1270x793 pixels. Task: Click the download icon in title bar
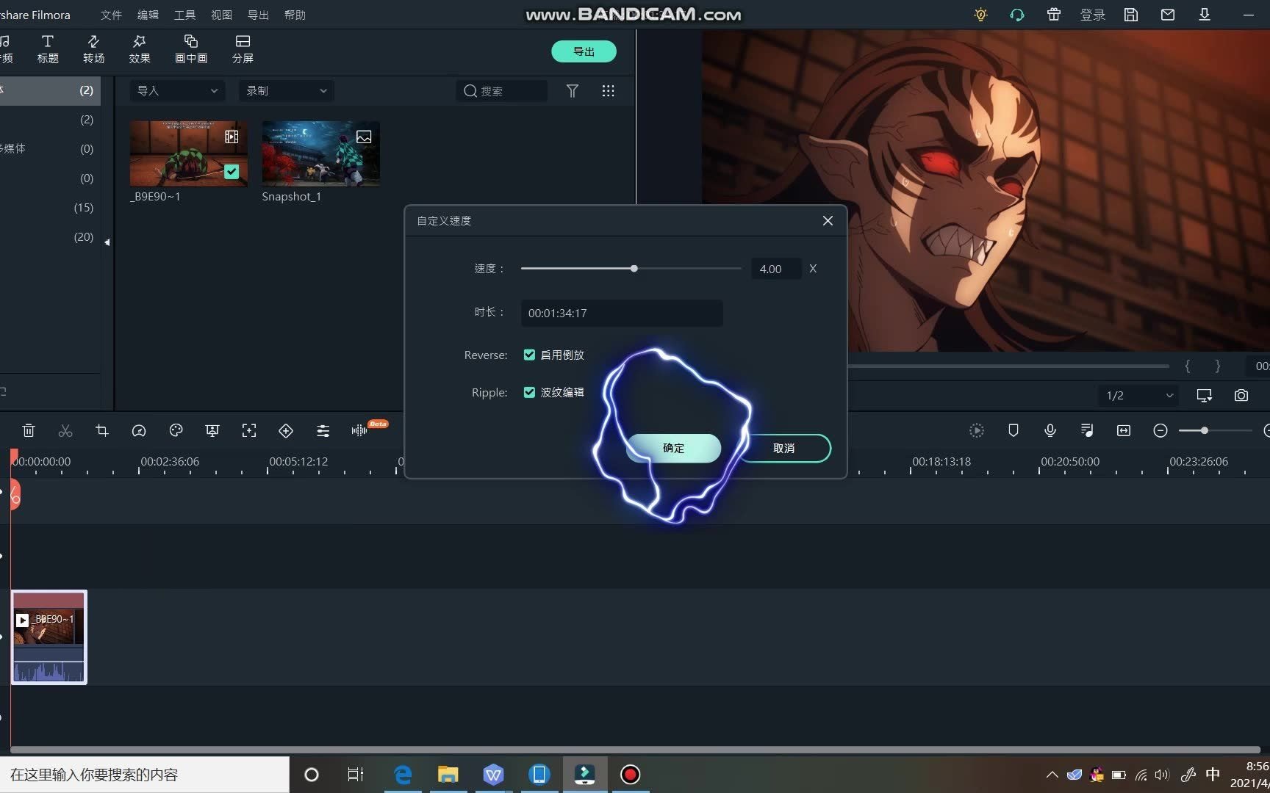(1205, 15)
